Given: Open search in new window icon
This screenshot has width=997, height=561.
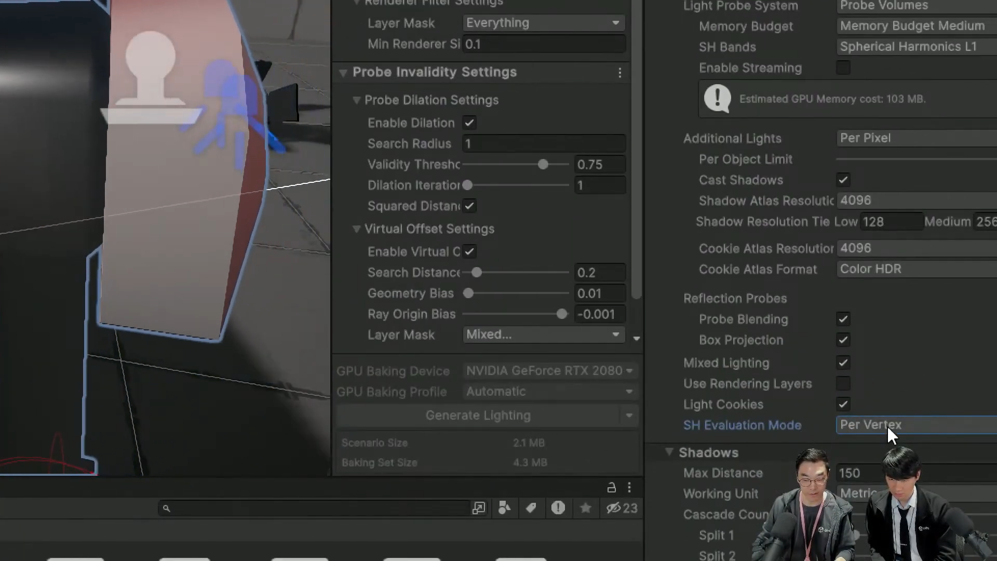Looking at the screenshot, I should click(479, 508).
